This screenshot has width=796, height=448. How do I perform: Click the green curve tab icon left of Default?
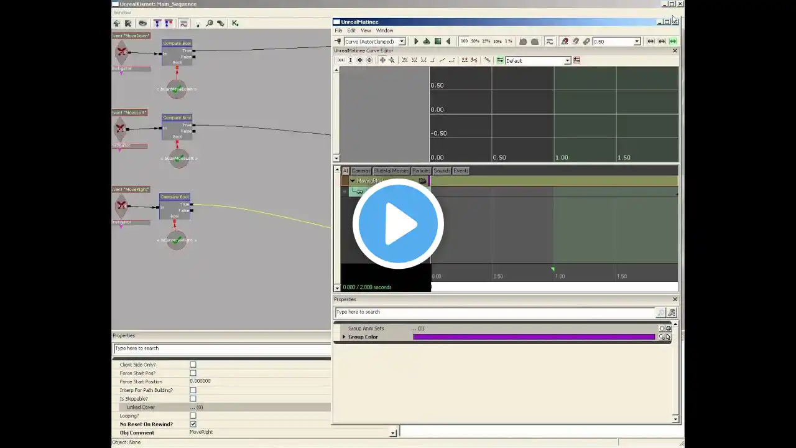pos(500,60)
